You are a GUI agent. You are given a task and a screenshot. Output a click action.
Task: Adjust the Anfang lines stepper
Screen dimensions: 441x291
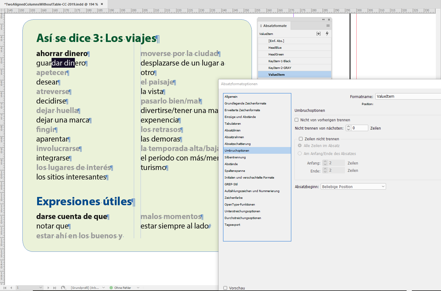coord(325,163)
